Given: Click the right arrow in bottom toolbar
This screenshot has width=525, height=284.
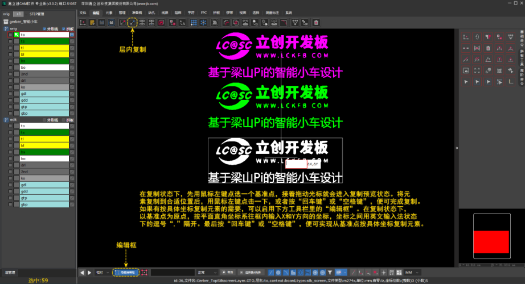Looking at the screenshot, I should tap(89, 273).
